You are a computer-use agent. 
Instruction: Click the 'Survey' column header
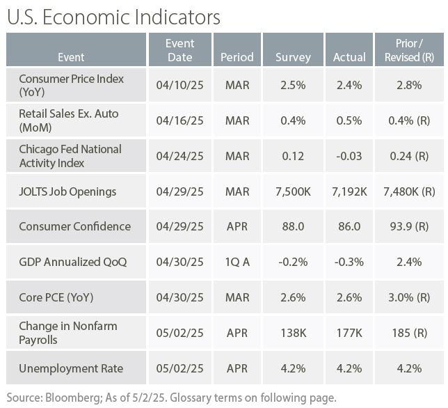[293, 57]
